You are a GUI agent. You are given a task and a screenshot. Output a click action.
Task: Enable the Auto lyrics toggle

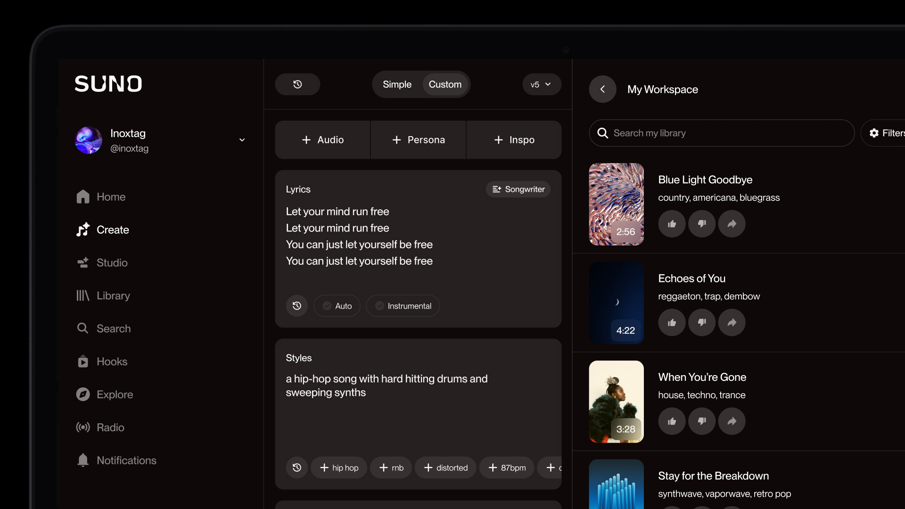337,306
